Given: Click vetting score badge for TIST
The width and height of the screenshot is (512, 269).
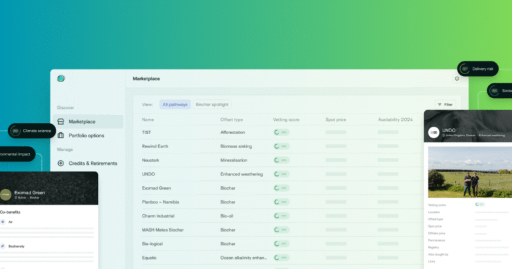Looking at the screenshot, I should click(281, 132).
